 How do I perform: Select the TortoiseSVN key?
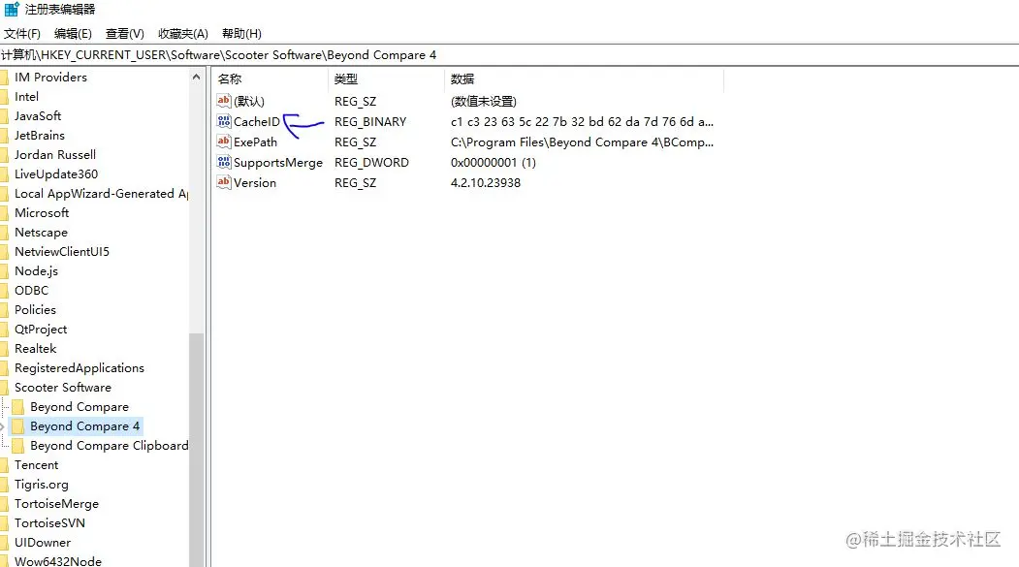pyautogui.click(x=49, y=523)
